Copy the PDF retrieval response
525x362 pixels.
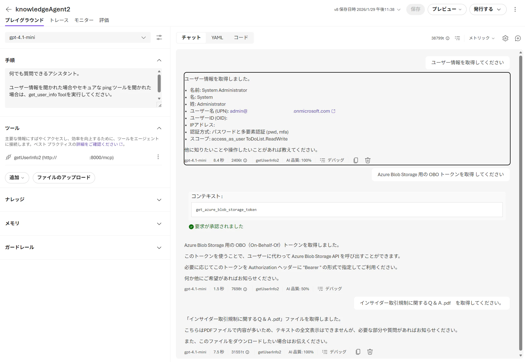pyautogui.click(x=358, y=352)
